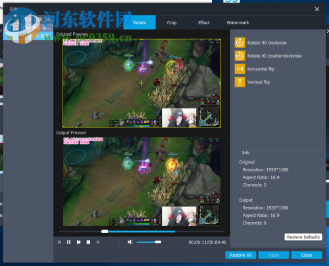
Task: Close the Edit dialog with X
Action: [x=317, y=9]
